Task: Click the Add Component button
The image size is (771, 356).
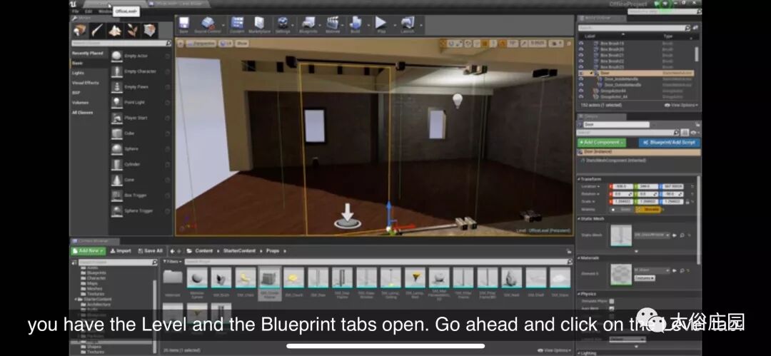Action: tap(601, 142)
